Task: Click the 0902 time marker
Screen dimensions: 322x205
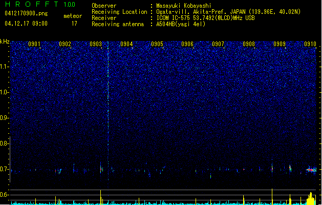Action: click(65, 44)
